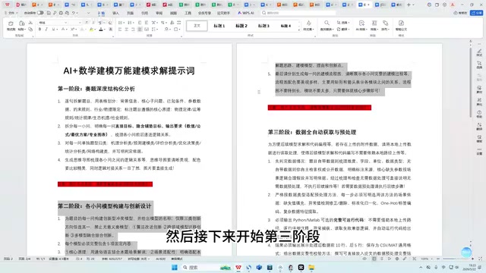This screenshot has height=273, width=486.
Task: Switch to the 视图 View tab
Action: [174, 13]
